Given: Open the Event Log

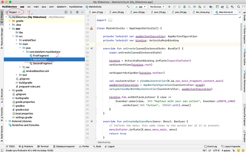Looking at the screenshot, I should [x=210, y=146].
